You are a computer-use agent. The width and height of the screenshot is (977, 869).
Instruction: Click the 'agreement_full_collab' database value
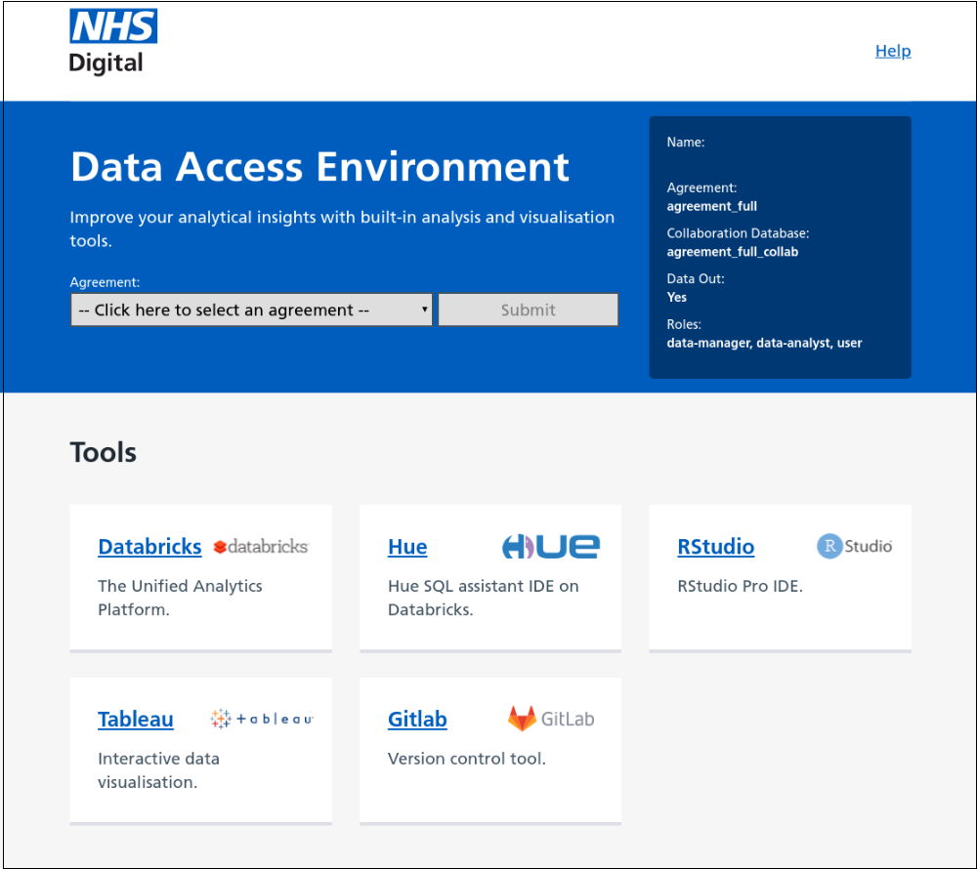pos(732,252)
